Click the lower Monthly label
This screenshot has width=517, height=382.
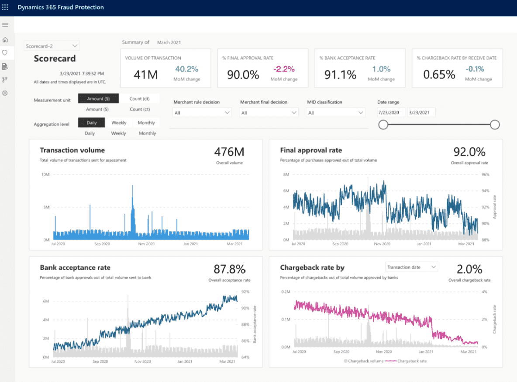point(148,133)
